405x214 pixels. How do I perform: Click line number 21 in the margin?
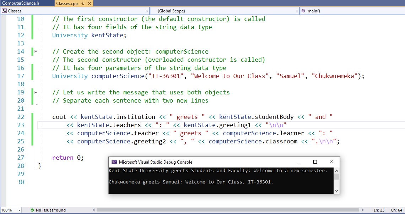(x=20, y=109)
